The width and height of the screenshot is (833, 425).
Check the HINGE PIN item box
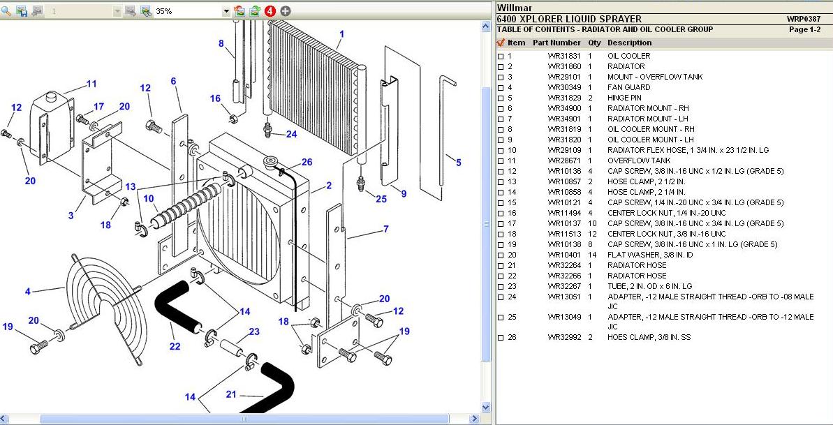click(x=501, y=98)
